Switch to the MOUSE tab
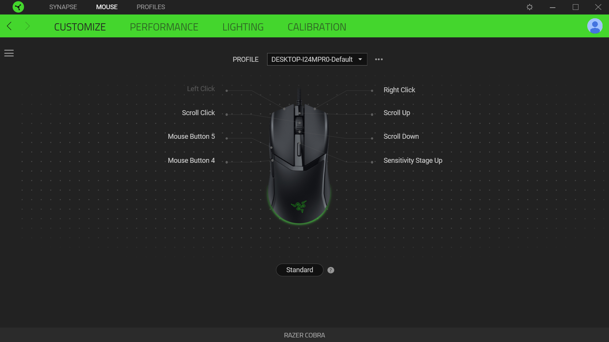This screenshot has height=342, width=609. coord(107,7)
